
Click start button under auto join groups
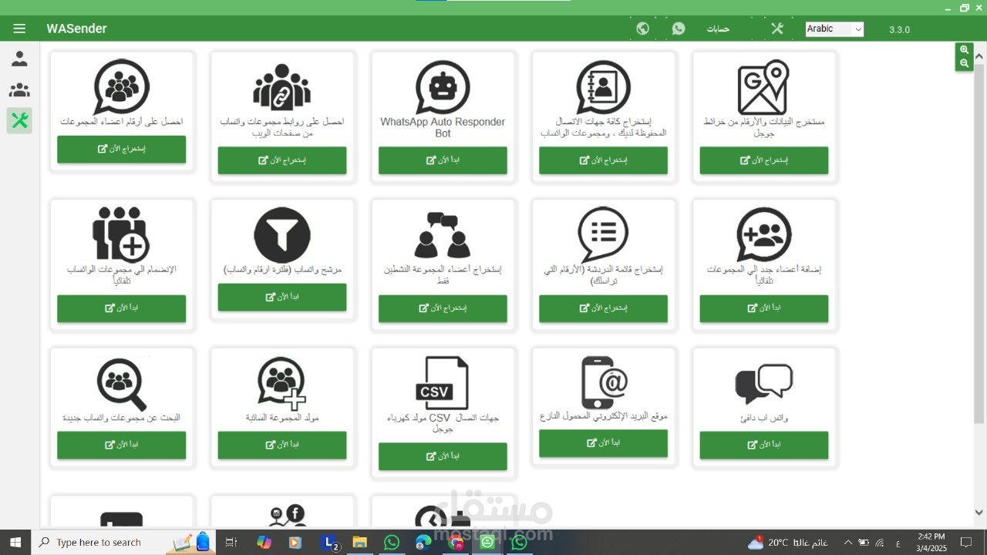point(121,308)
